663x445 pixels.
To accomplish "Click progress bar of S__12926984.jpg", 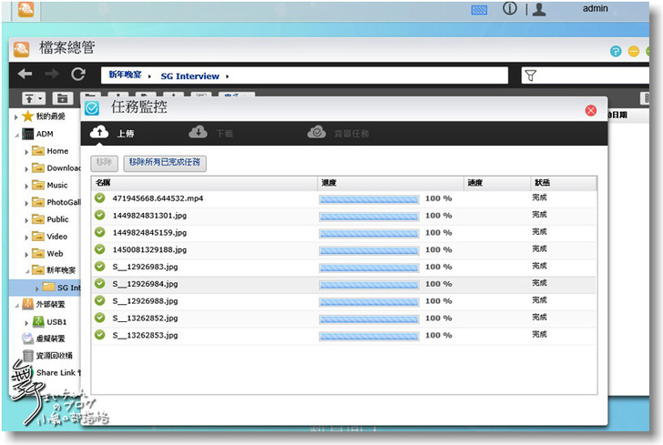I will point(369,284).
